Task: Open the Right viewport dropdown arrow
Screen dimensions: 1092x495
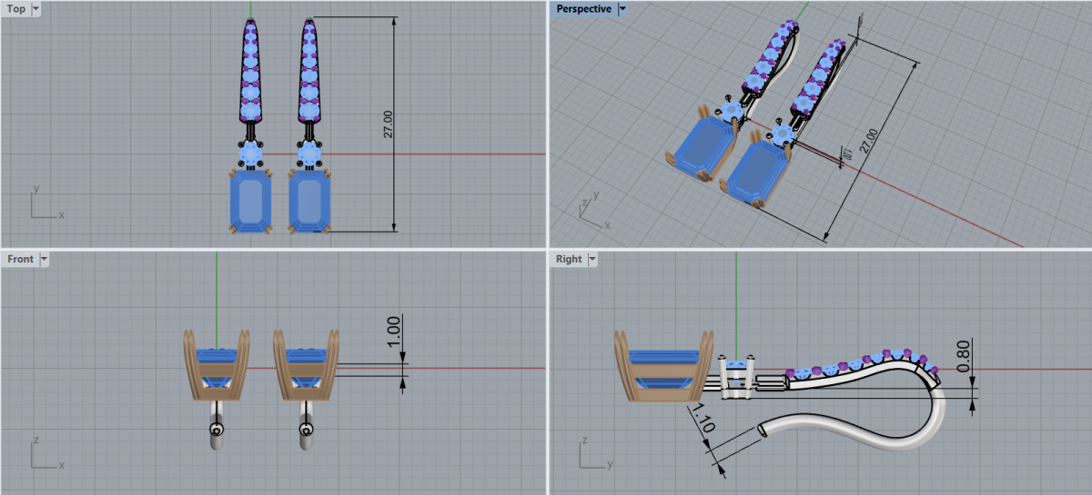Action: coord(592,259)
